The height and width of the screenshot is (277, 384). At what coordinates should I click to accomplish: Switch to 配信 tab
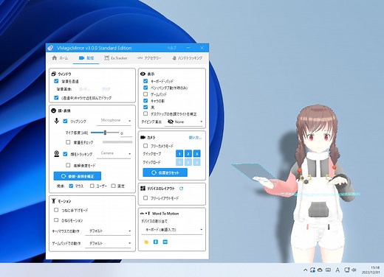86,58
